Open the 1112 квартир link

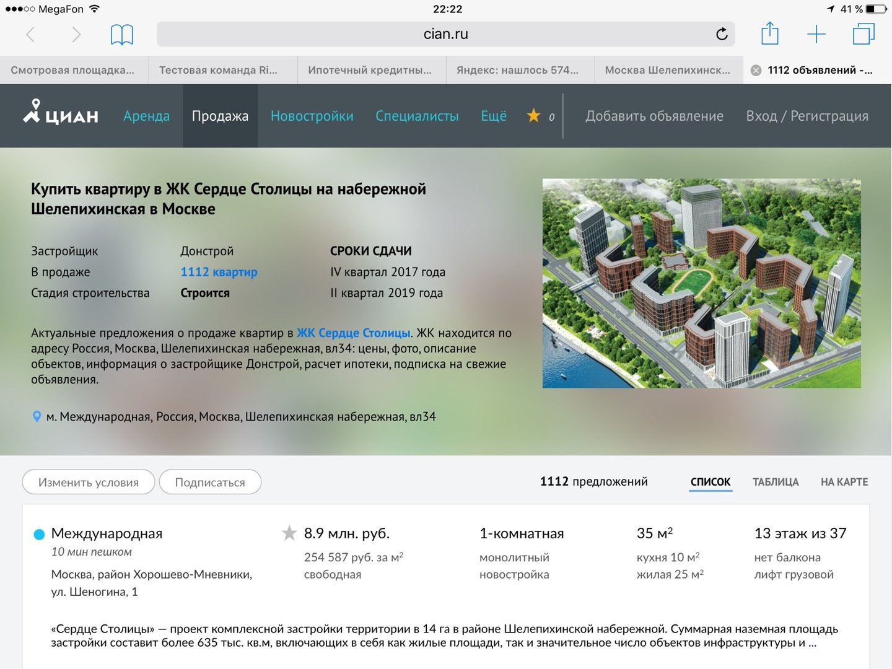[x=219, y=272]
